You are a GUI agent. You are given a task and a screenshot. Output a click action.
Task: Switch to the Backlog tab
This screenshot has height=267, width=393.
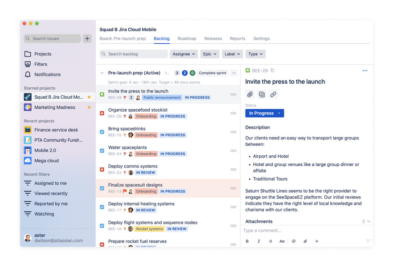click(x=162, y=39)
